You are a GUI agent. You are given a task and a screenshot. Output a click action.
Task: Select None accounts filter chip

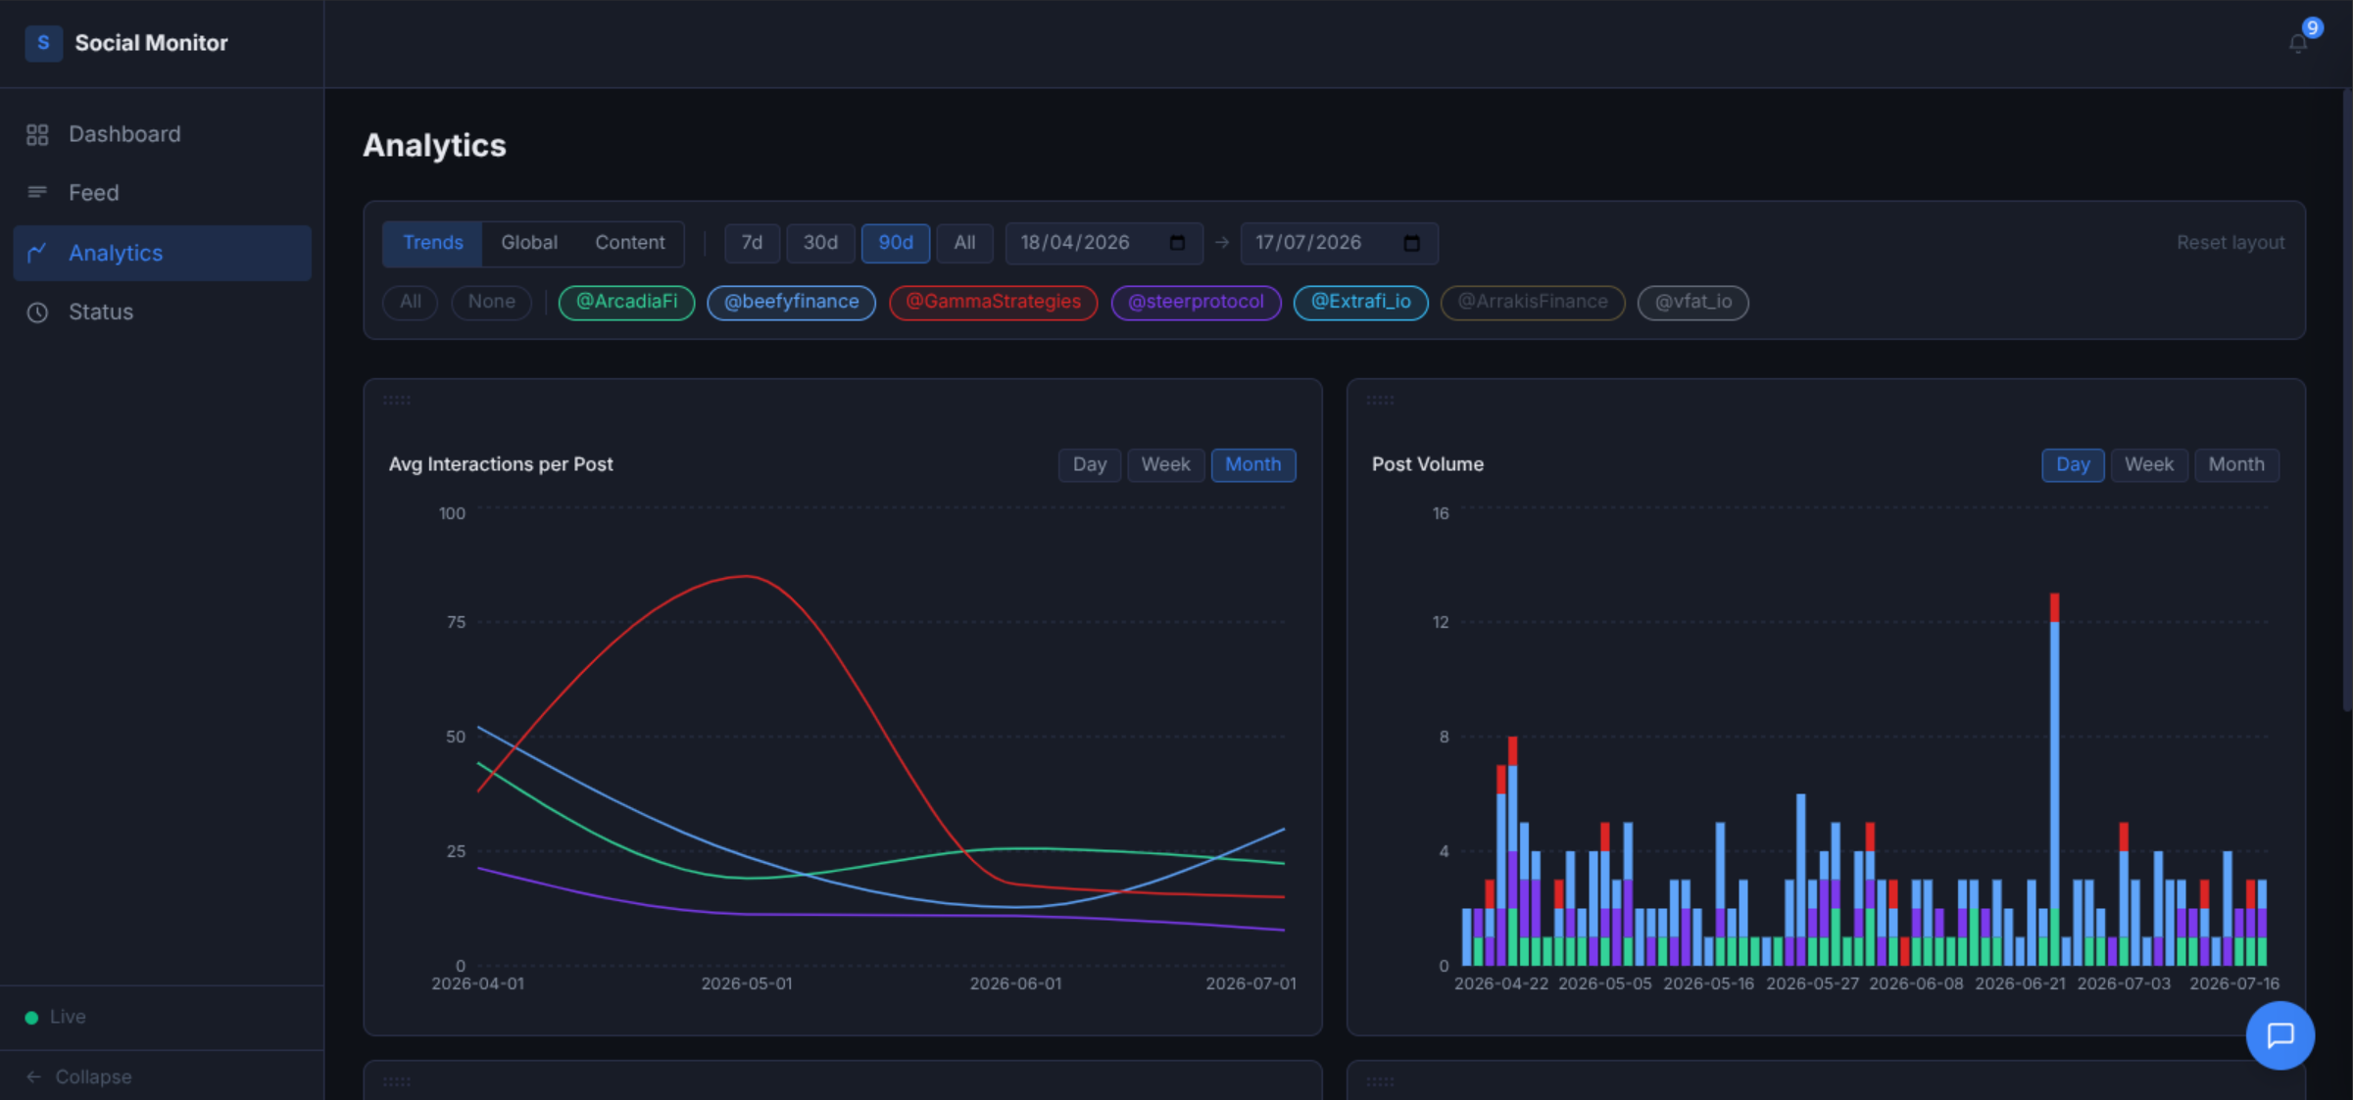(491, 302)
